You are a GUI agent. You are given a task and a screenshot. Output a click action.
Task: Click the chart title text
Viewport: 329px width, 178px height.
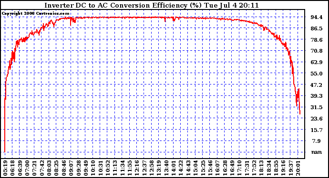coord(152,5)
